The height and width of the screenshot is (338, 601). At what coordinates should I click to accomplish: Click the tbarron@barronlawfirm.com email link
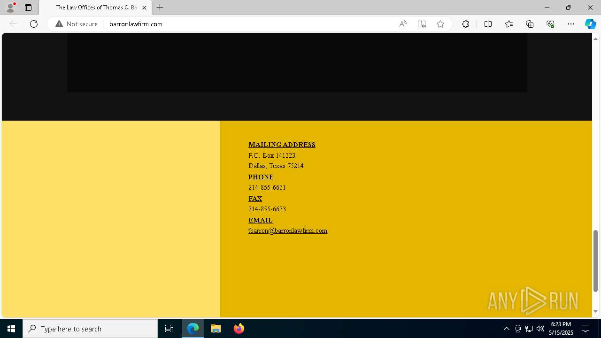pos(288,230)
